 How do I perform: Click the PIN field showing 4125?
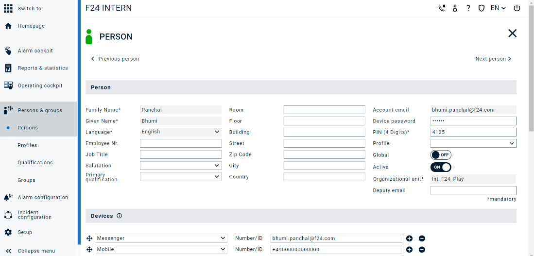pos(473,132)
